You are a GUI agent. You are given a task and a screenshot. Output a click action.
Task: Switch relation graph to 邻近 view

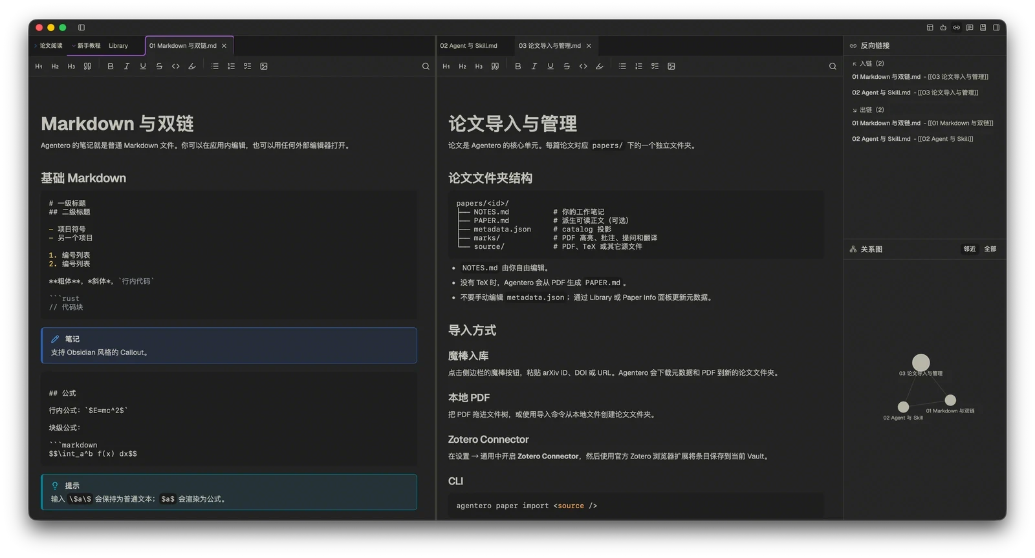click(x=969, y=249)
